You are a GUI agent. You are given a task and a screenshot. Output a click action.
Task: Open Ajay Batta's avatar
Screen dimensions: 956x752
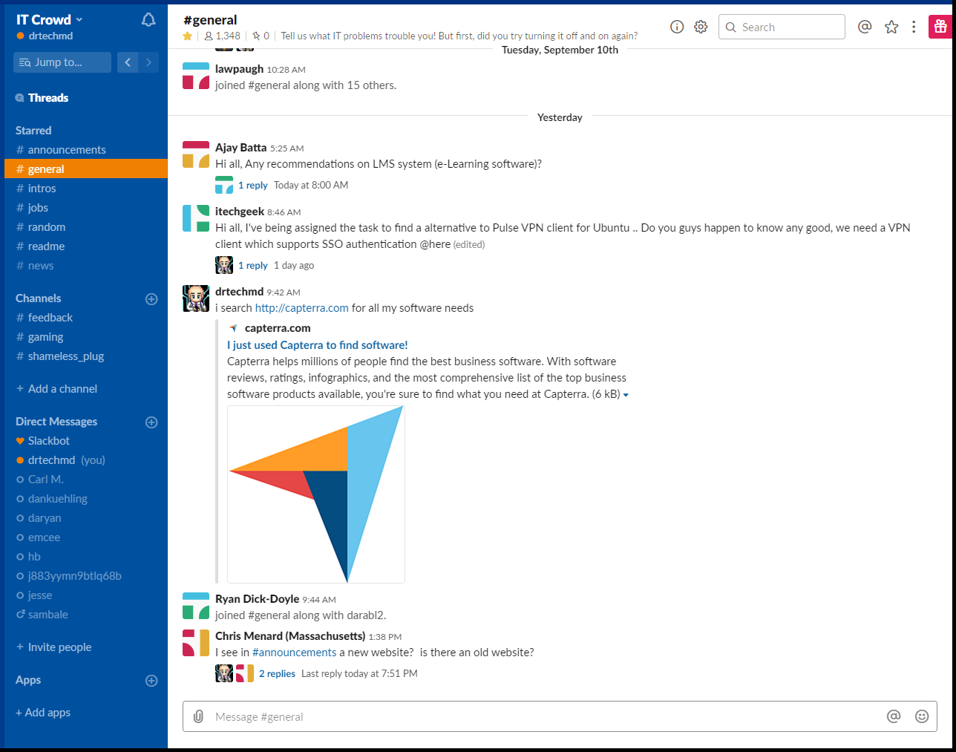pyautogui.click(x=196, y=154)
